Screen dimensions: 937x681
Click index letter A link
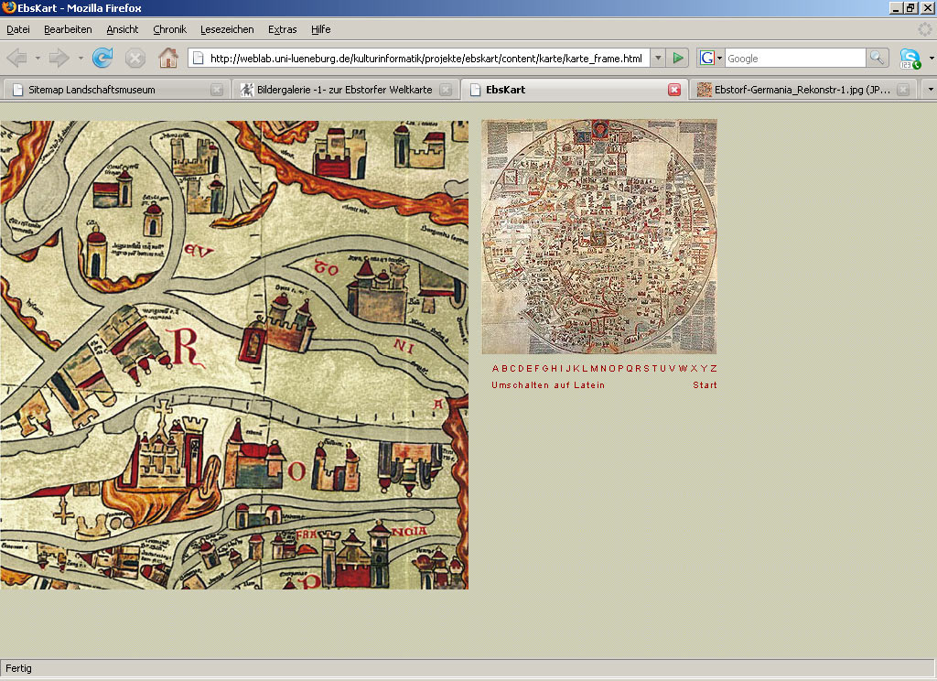[x=495, y=368]
